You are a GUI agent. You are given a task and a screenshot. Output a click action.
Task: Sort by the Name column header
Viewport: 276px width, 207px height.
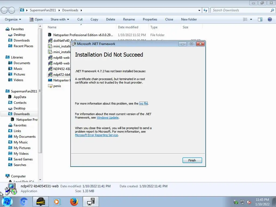52,27
